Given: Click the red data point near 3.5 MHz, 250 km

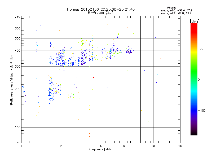Looking at the screenshot, I should tap(94, 77).
